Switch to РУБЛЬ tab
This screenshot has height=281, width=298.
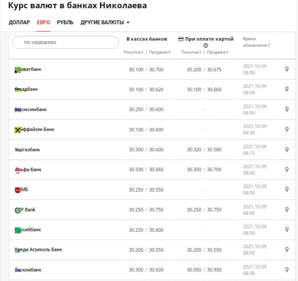(x=65, y=22)
